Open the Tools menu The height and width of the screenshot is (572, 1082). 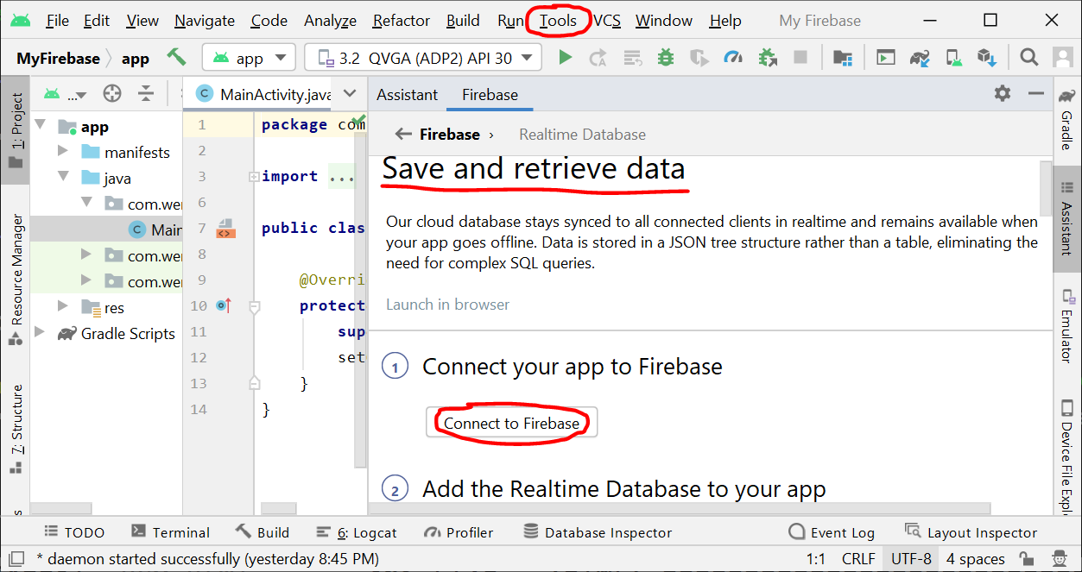(558, 21)
